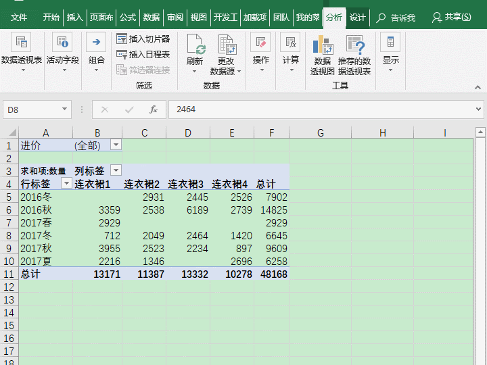Image resolution: width=487 pixels, height=365 pixels.
Task: Expand the Show (显示) ribbon group
Action: [x=390, y=43]
